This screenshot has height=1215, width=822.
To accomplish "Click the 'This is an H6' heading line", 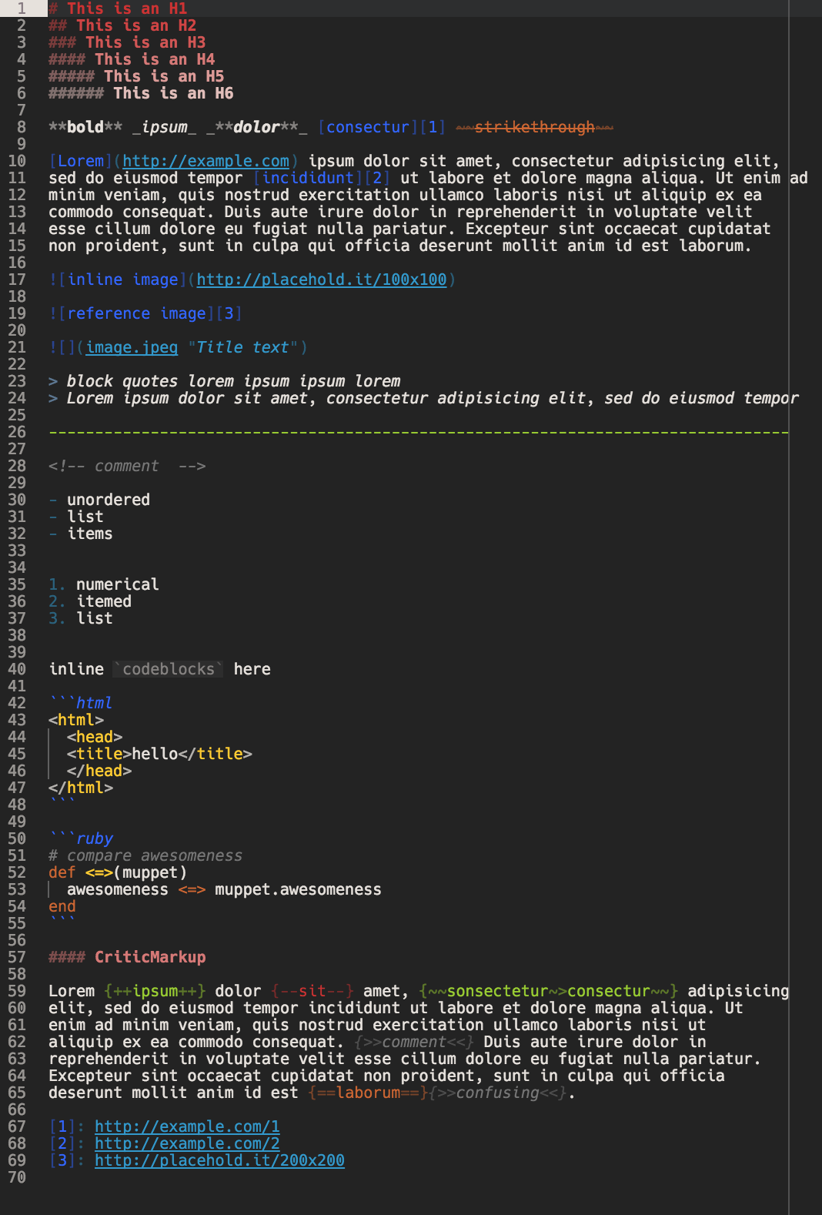I will tap(141, 93).
